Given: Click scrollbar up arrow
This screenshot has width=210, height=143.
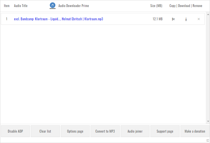Looking at the screenshot, I should pyautogui.click(x=208, y=14).
